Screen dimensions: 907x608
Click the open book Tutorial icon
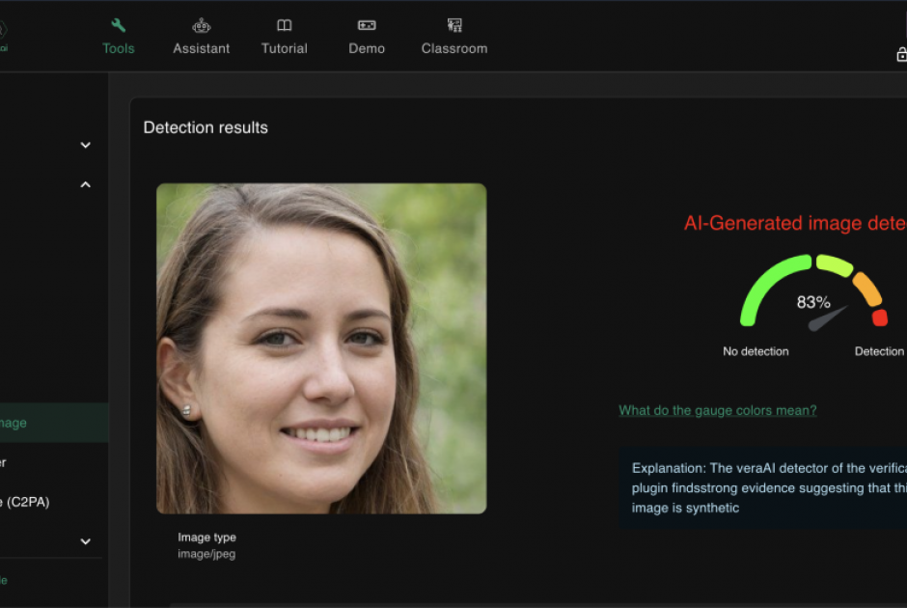pyautogui.click(x=284, y=26)
